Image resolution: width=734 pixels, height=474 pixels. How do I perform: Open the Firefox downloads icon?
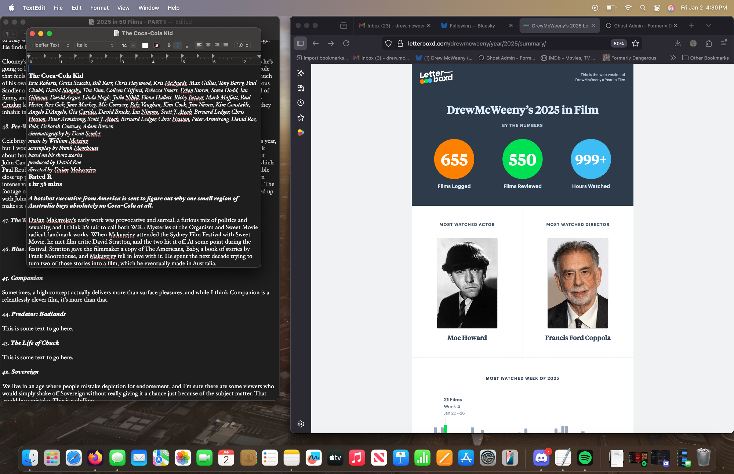[677, 43]
